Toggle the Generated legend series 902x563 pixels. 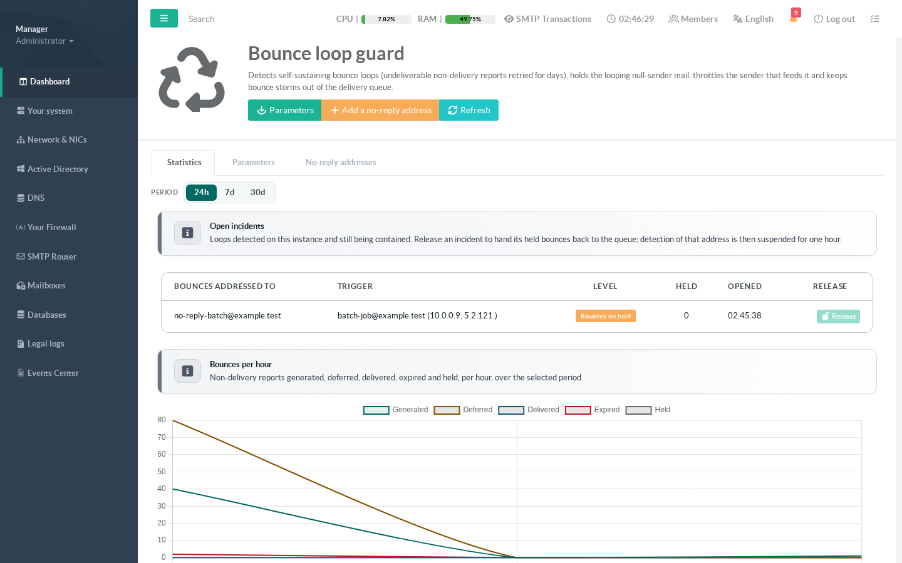(x=396, y=410)
